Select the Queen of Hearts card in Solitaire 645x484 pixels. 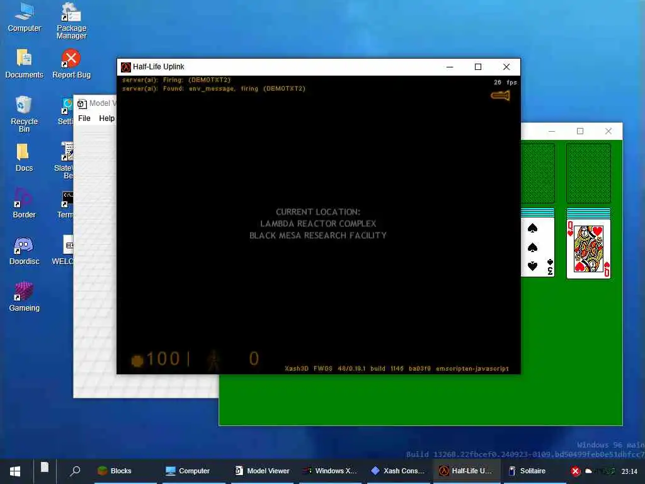pyautogui.click(x=589, y=248)
